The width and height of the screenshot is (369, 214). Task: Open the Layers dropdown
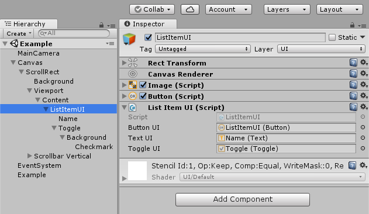pyautogui.click(x=287, y=9)
